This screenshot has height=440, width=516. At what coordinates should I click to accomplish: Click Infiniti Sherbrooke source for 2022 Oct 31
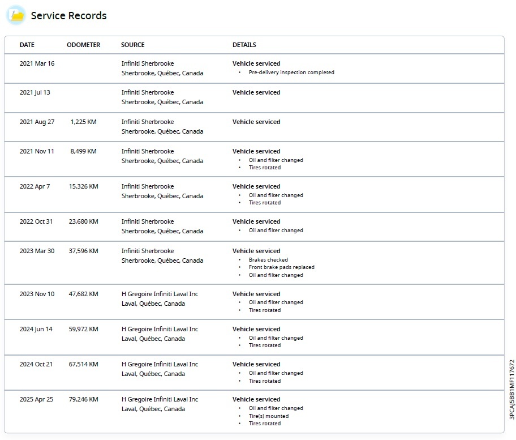[x=148, y=221]
